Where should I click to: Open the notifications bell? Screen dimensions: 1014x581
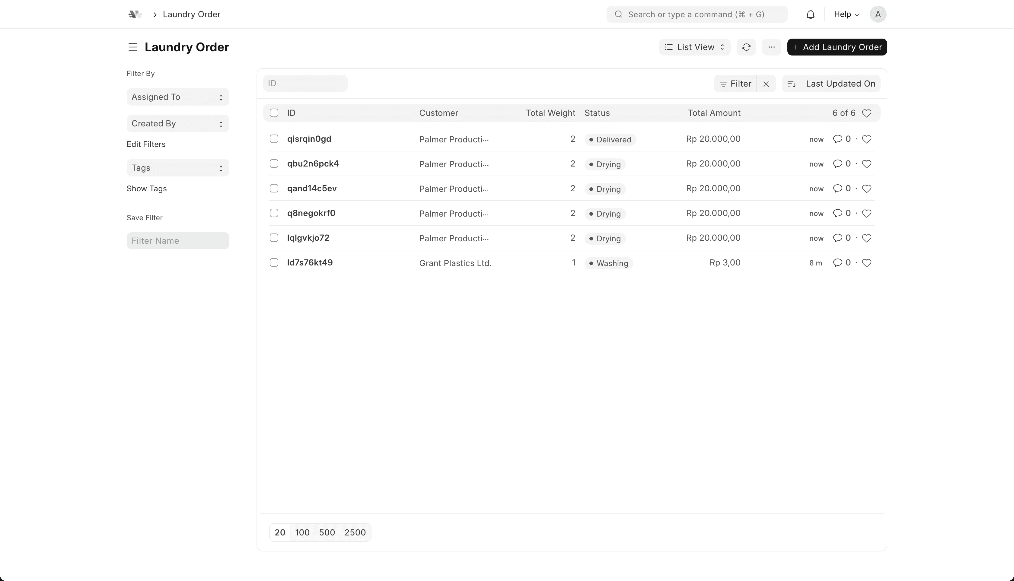(810, 14)
